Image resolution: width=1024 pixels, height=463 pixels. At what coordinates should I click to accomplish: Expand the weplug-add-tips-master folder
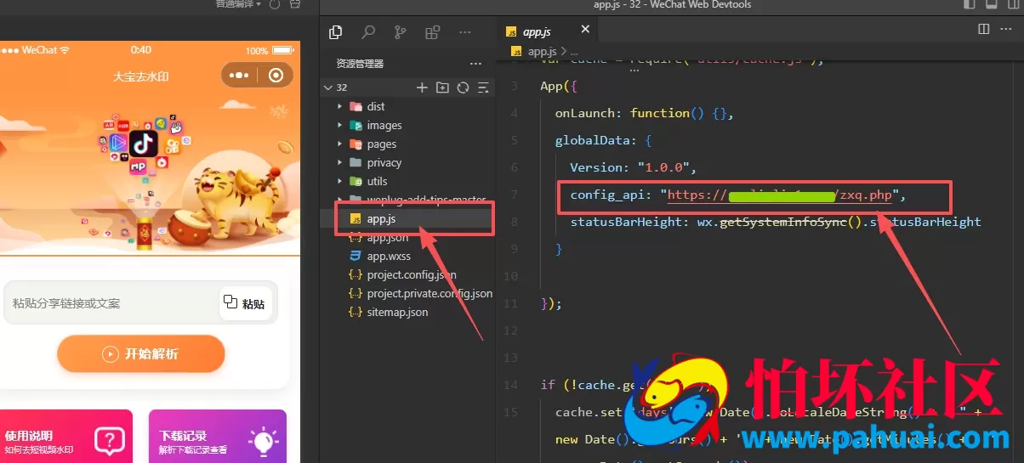tap(340, 200)
